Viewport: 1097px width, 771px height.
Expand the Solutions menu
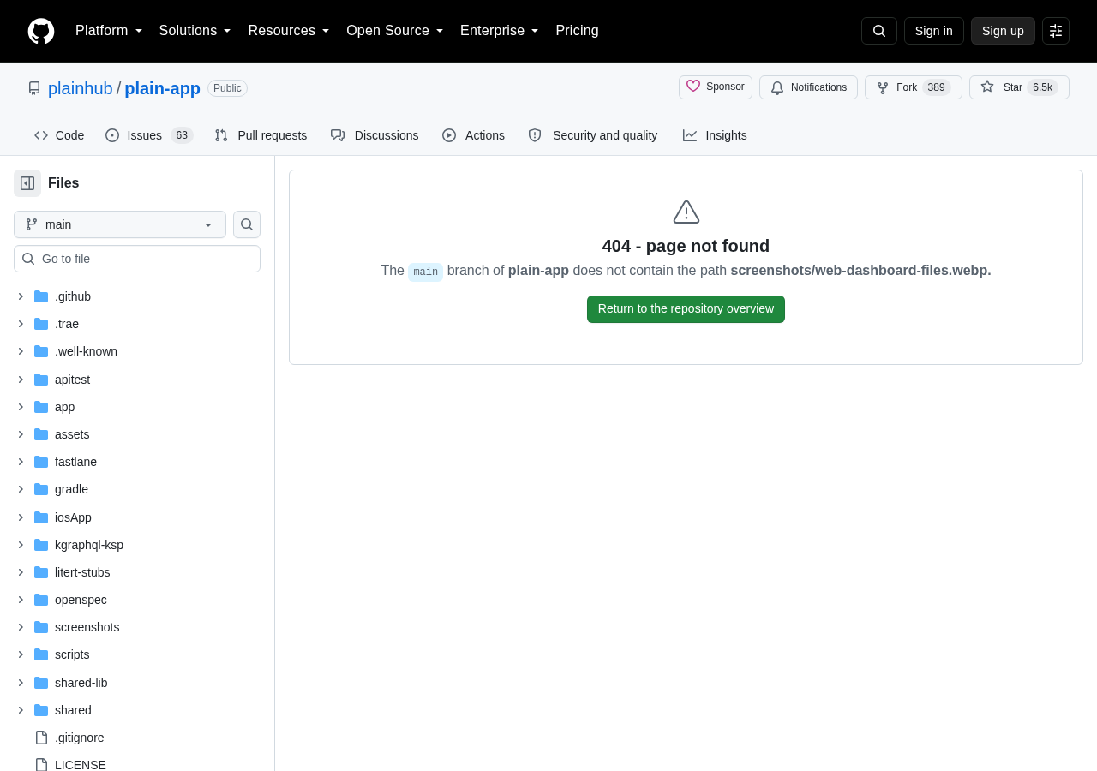[195, 31]
